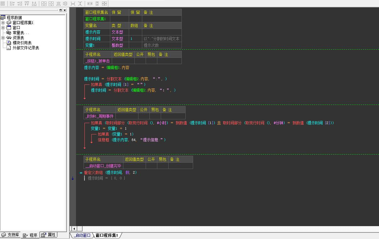Click the 文本型 type cell of 提示内容
The image size is (379, 239).
click(x=119, y=32)
